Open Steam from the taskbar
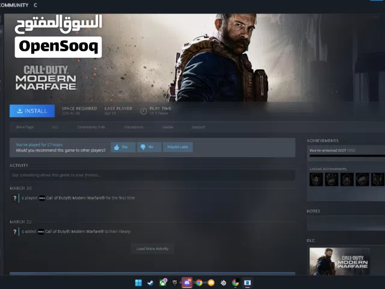This screenshot has width=385, height=289. 150,283
